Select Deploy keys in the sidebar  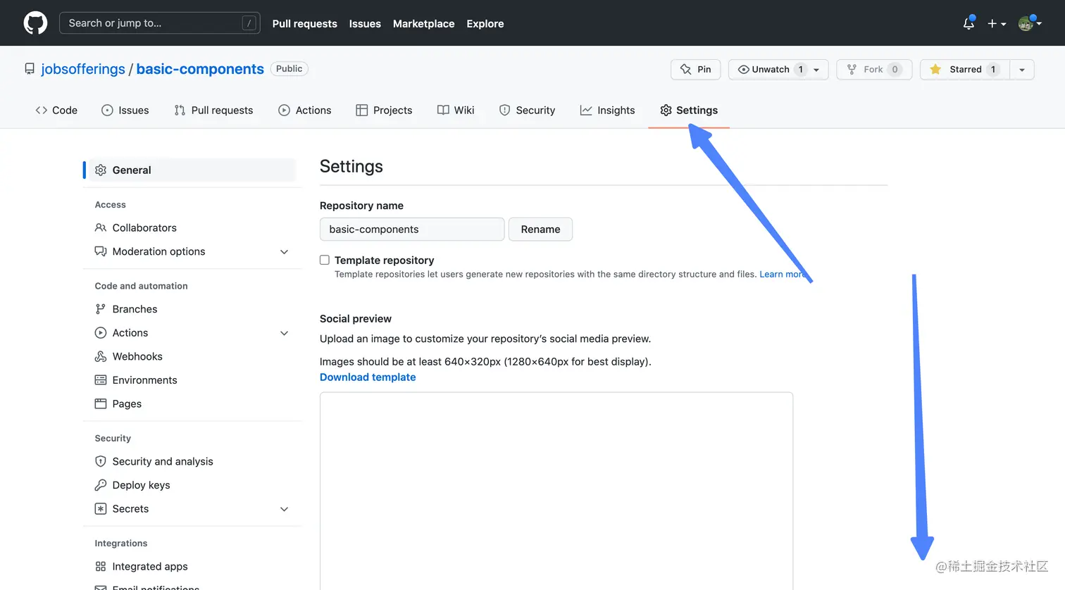pyautogui.click(x=141, y=485)
